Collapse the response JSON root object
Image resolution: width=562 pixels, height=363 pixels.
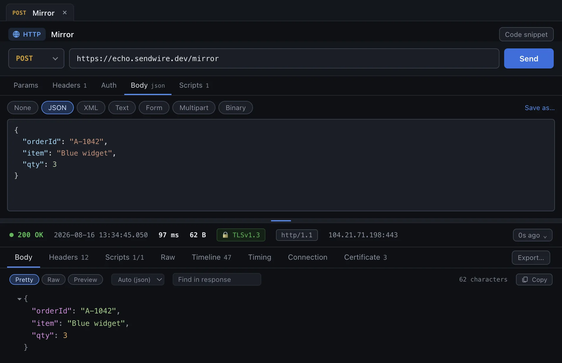(19, 299)
